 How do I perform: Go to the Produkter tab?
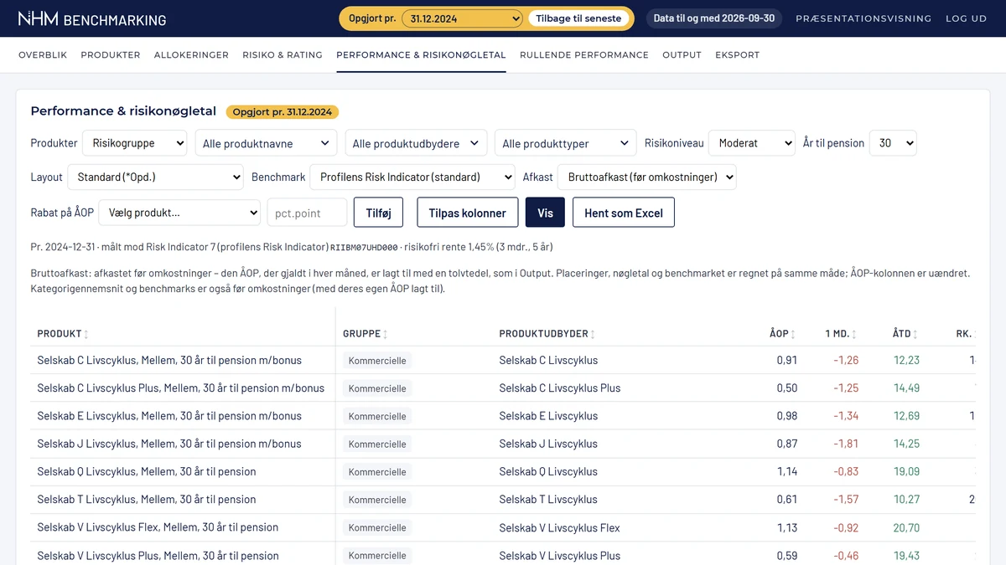(x=111, y=54)
